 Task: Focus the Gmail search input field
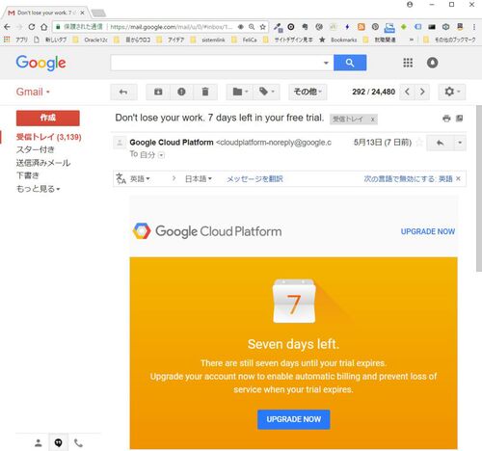click(216, 63)
